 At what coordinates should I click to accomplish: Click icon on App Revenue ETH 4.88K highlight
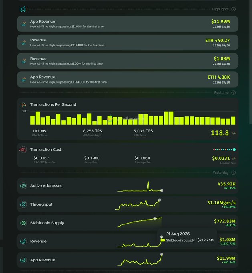pyautogui.click(x=24, y=79)
